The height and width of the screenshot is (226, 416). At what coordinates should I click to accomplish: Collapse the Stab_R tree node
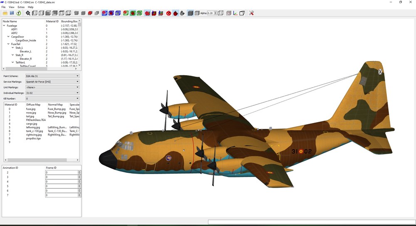pos(12,55)
